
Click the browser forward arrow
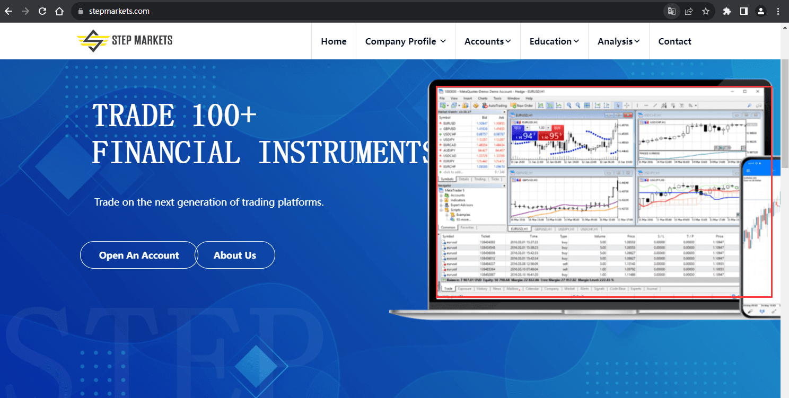point(25,11)
